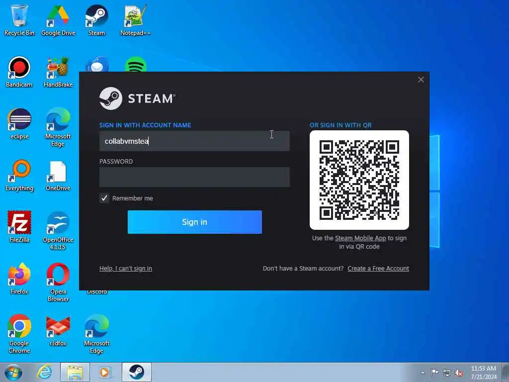Click into the Password input field
This screenshot has height=382, width=509.
pos(194,177)
